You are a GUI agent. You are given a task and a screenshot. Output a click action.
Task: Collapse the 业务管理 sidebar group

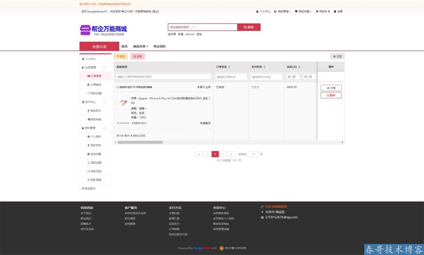95,67
